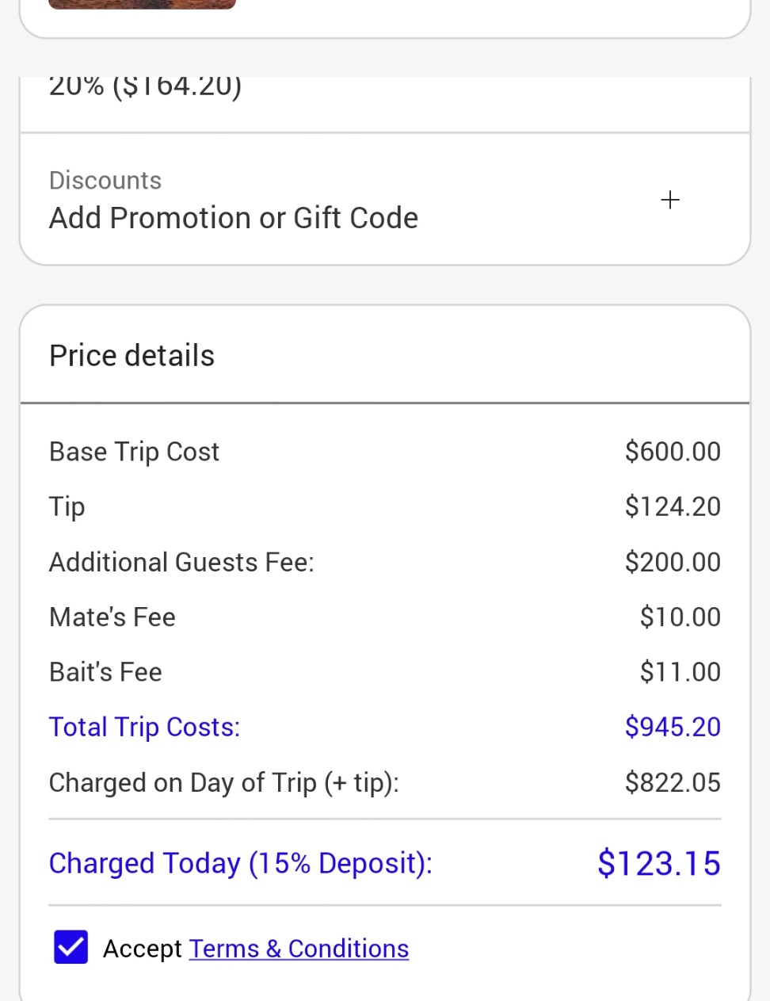
Task: Open the Terms & Conditions link
Action: (299, 949)
